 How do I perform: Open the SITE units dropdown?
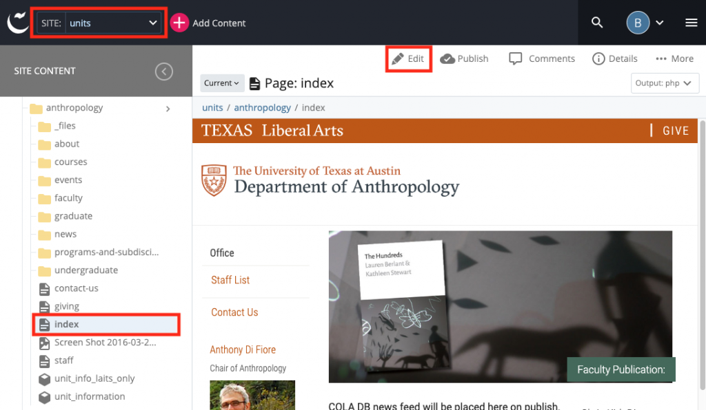(x=99, y=23)
